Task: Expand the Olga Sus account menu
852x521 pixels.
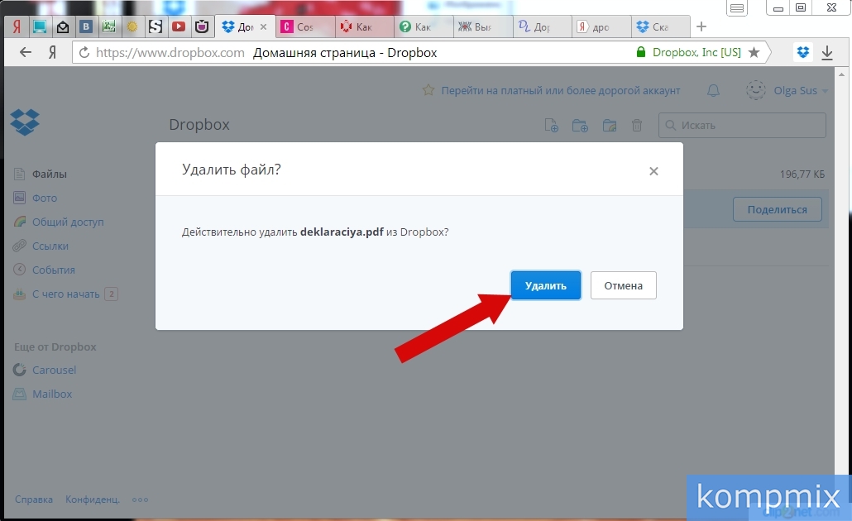Action: click(x=801, y=91)
